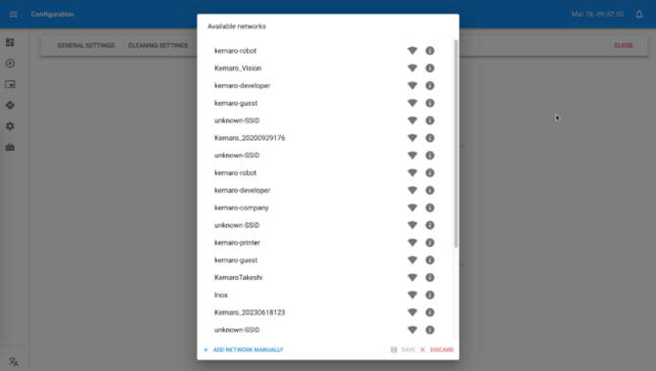
Task: Open info for Kemaro_20200929176 network
Action: (430, 138)
